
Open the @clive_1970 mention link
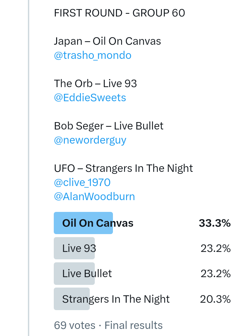pos(82,183)
